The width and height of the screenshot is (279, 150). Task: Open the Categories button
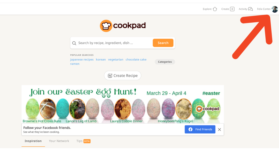pos(165,62)
